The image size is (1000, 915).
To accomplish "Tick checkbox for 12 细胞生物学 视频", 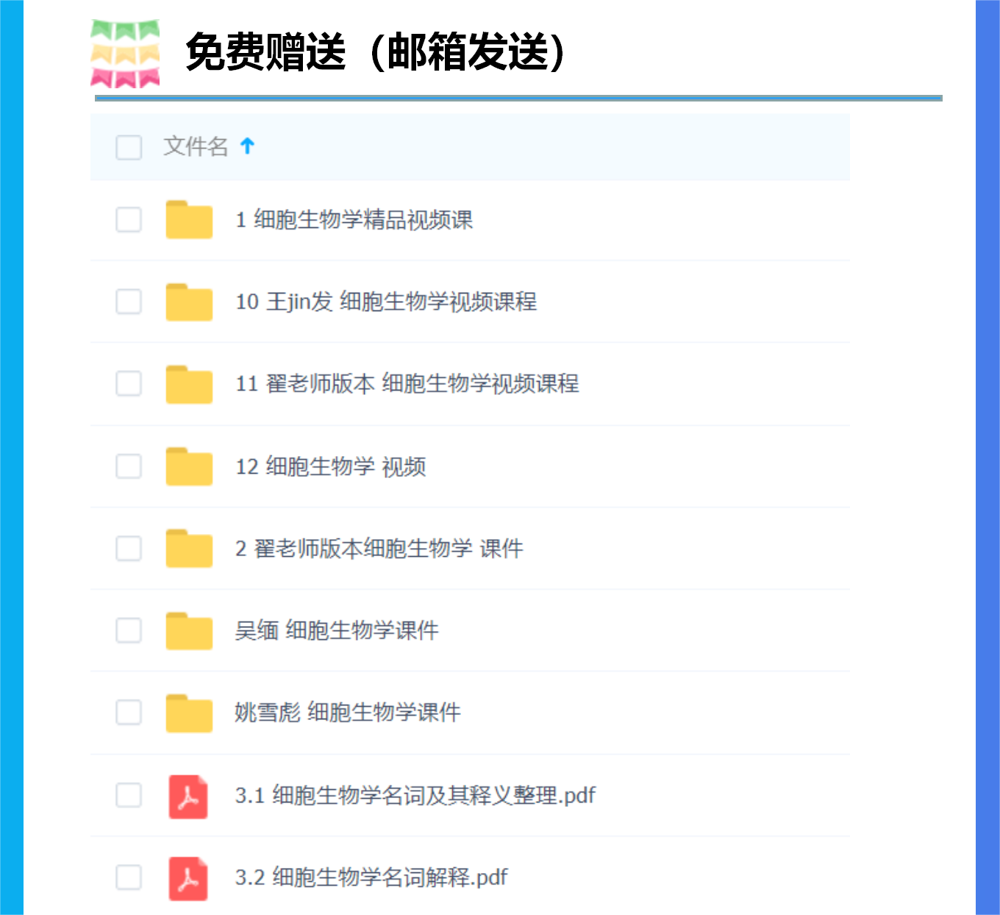I will (x=129, y=466).
